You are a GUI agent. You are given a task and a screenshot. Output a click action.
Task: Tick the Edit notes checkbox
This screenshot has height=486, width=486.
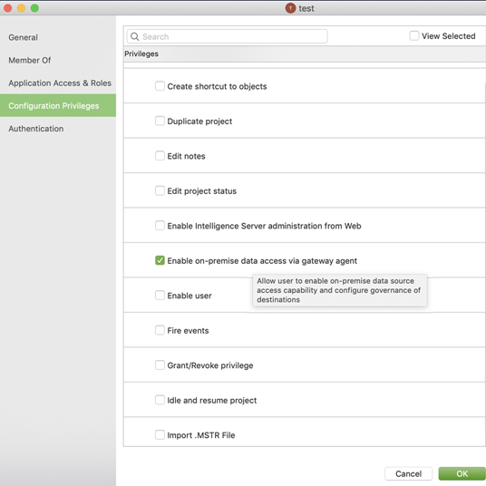pos(160,156)
